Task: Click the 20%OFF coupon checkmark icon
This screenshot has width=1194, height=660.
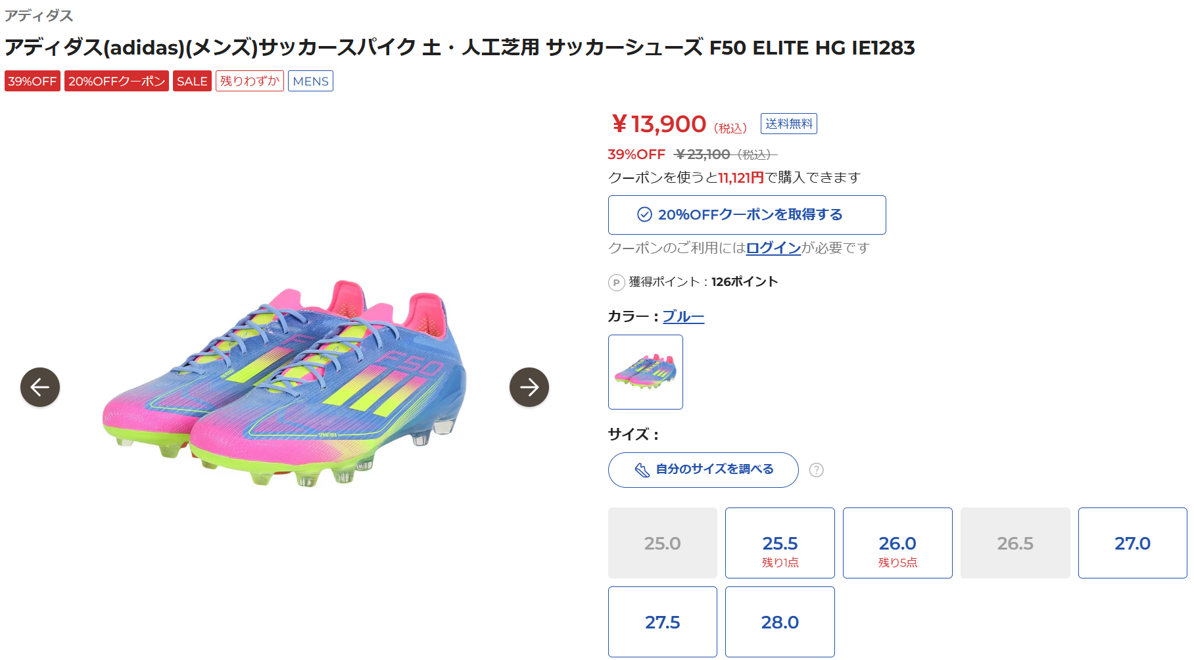Action: click(x=644, y=215)
